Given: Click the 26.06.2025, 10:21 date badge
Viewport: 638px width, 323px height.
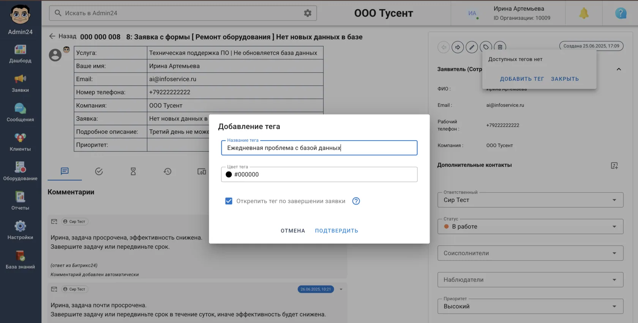Looking at the screenshot, I should pyautogui.click(x=316, y=289).
